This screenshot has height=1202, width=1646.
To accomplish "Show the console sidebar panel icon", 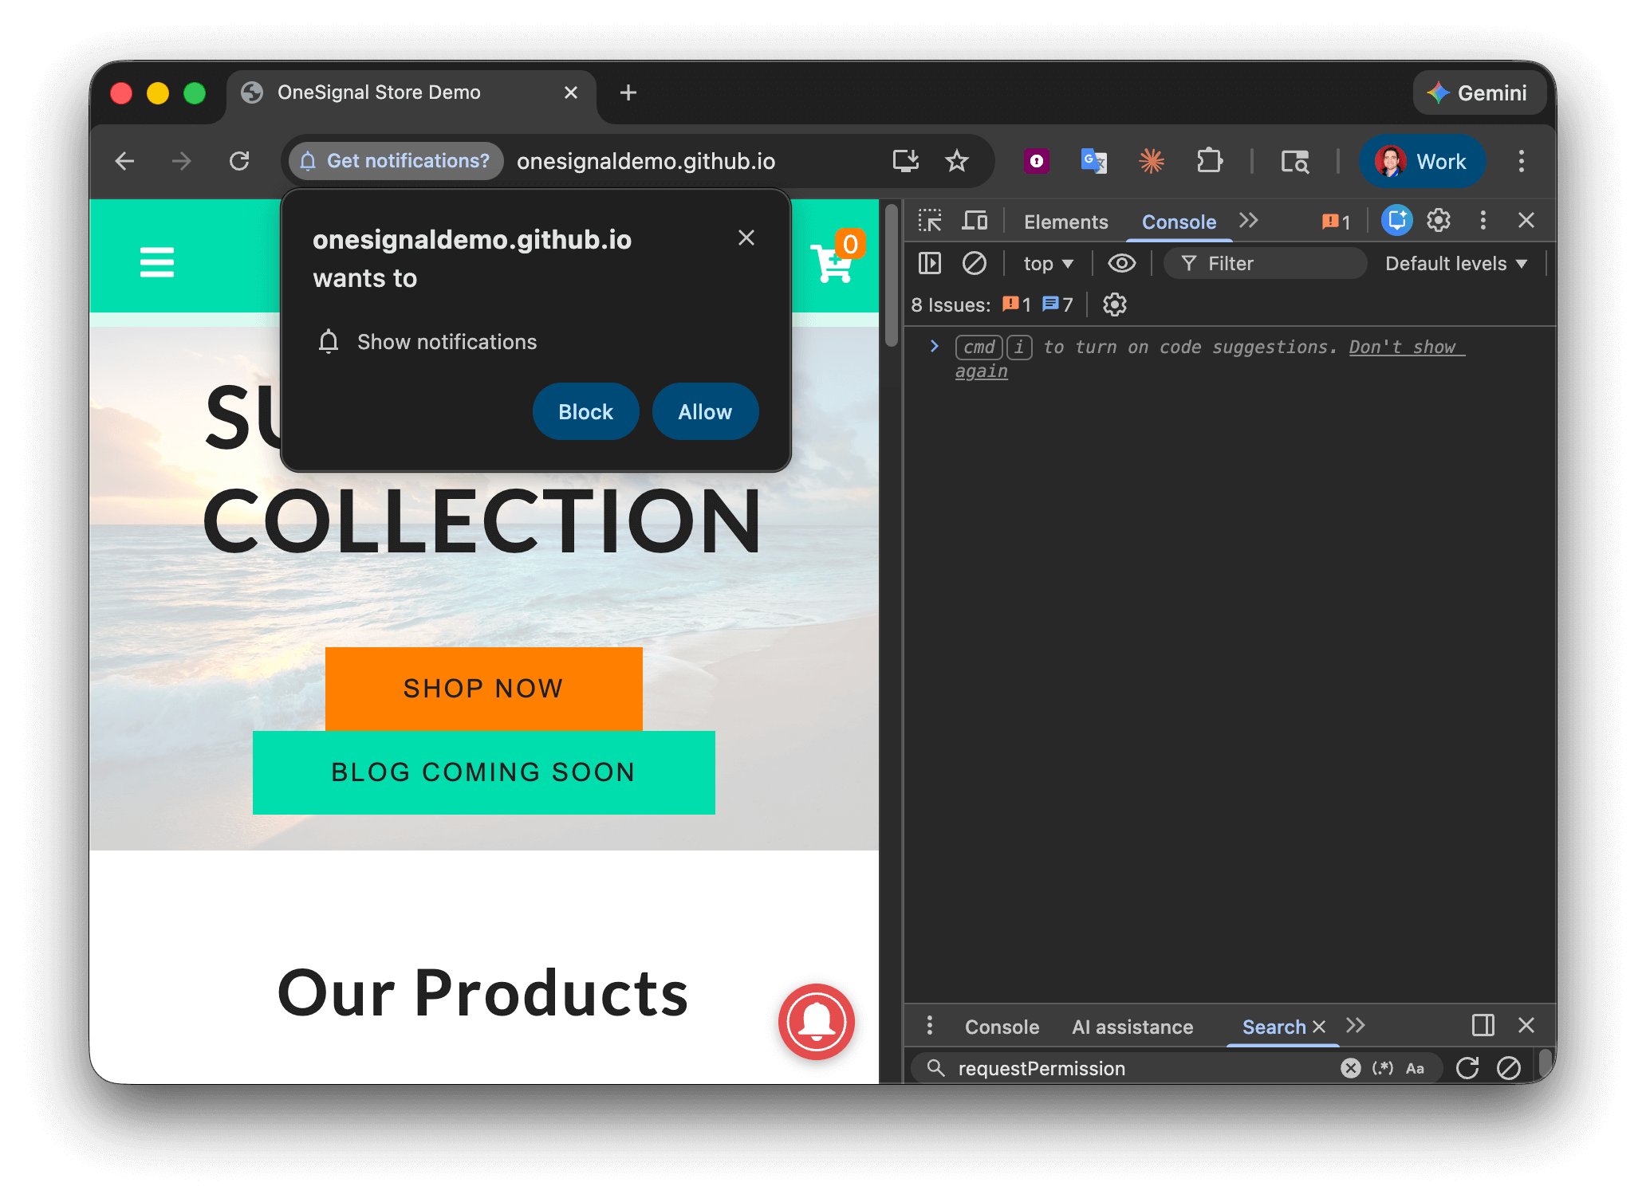I will (x=930, y=263).
